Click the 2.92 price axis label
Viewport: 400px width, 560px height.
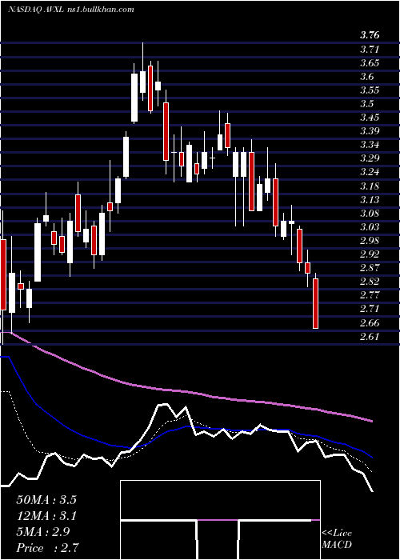(x=370, y=254)
